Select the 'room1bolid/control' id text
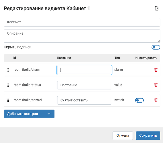 click(28, 100)
